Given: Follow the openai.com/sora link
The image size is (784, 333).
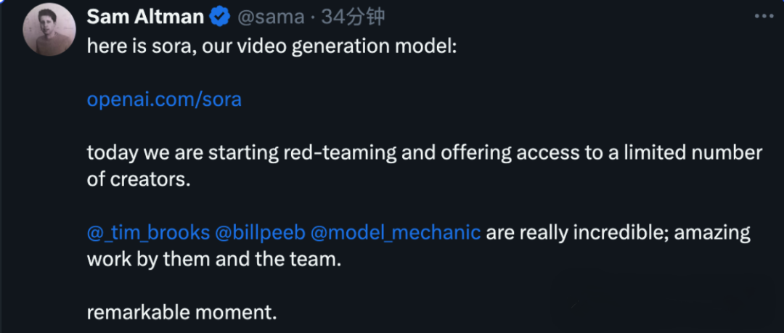Looking at the screenshot, I should 164,99.
